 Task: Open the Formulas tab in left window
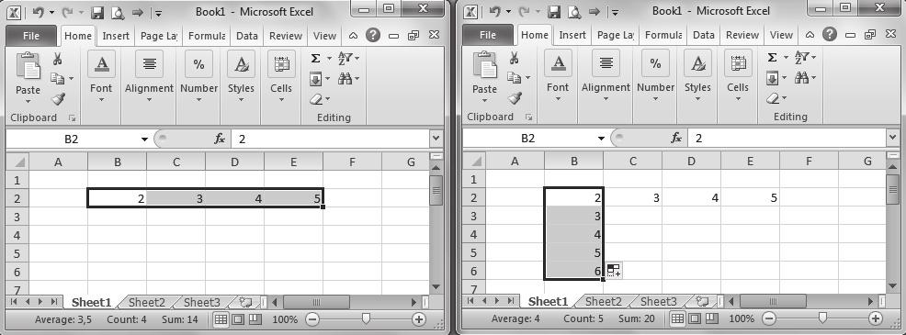coord(207,36)
